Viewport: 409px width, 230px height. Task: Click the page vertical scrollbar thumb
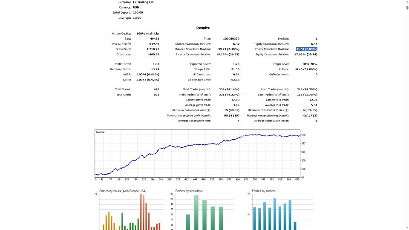tap(407, 7)
